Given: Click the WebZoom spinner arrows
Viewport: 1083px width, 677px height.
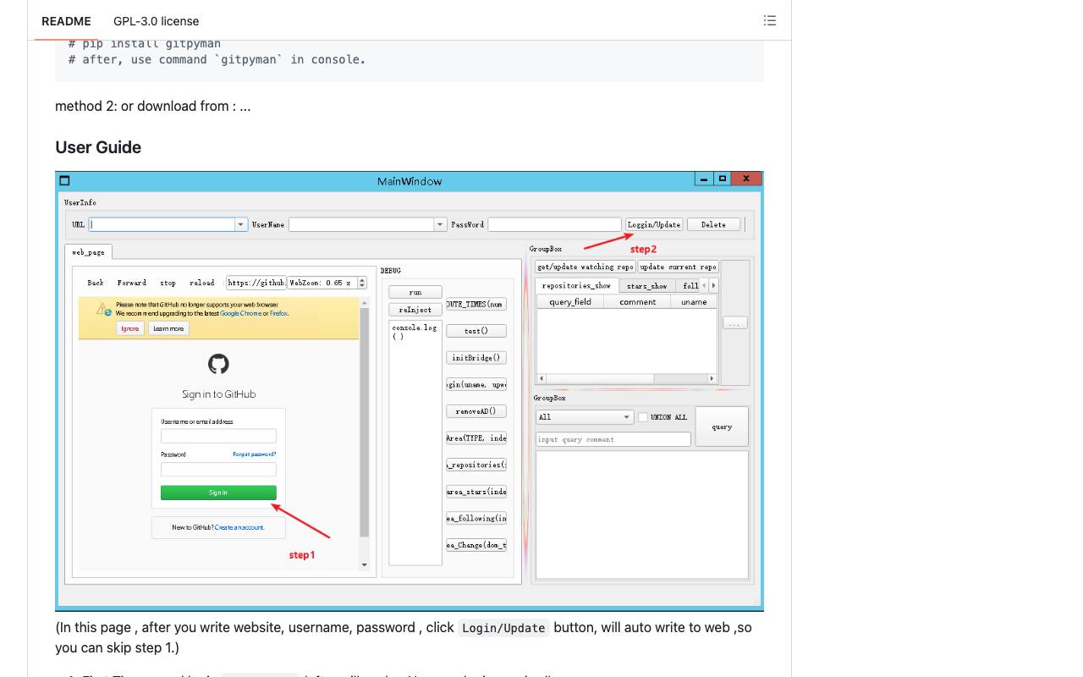Looking at the screenshot, I should (x=362, y=283).
